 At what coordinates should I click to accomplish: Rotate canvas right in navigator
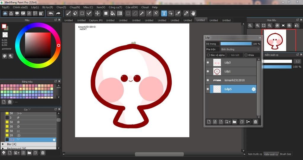(289, 25)
